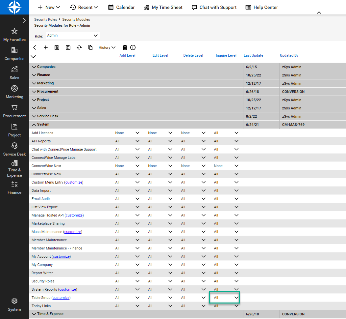The image size is (346, 319).
Task: Open My Time Sheet from the top bar
Action: 163,7
